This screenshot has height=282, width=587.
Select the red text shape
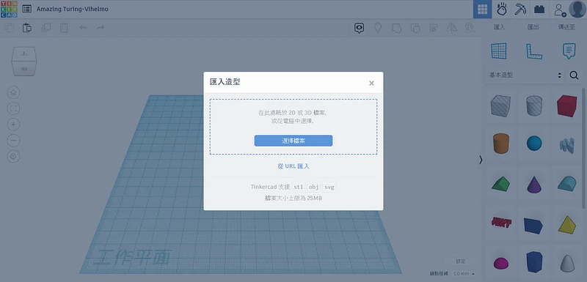501,223
